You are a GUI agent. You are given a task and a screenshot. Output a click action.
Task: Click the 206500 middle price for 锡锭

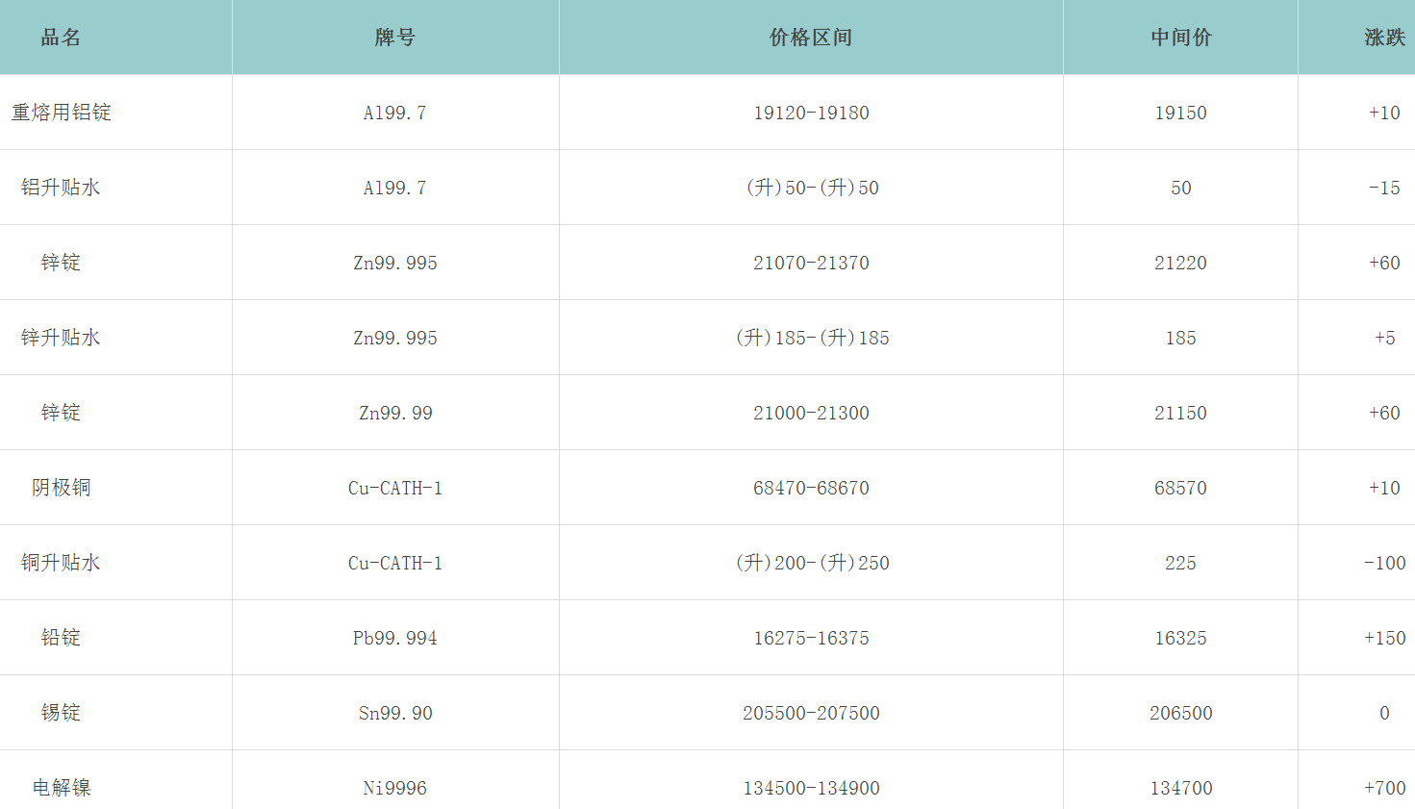tap(1179, 713)
